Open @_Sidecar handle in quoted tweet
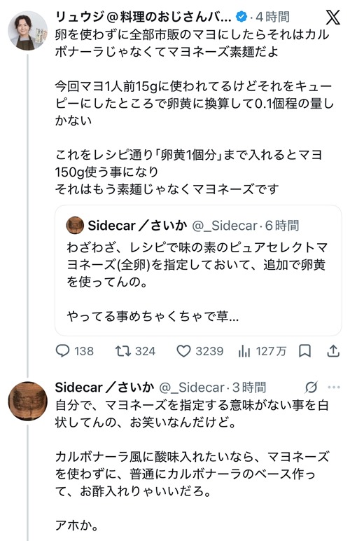 coord(224,226)
